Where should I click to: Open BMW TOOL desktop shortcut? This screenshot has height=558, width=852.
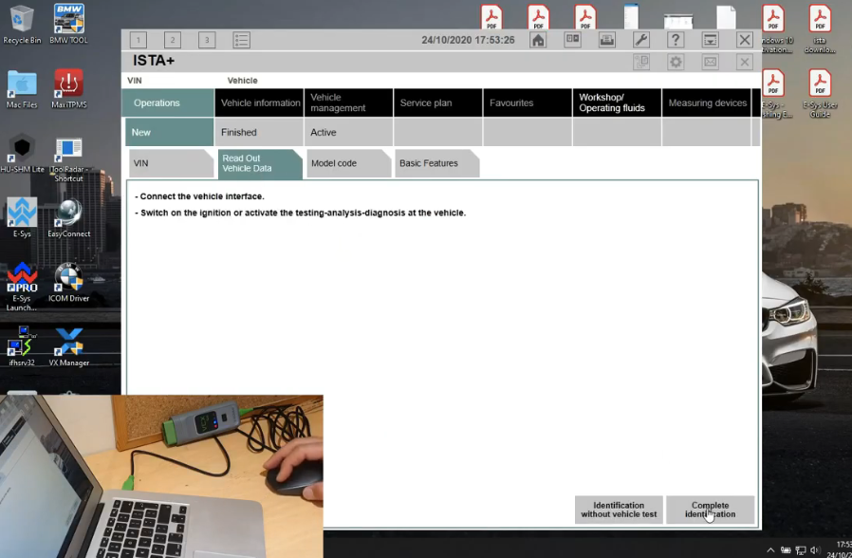pos(68,24)
